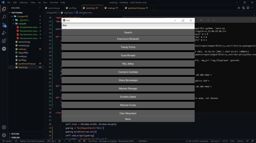Split the editor right
Viewport: 256px width, 143px height.
coord(248,8)
